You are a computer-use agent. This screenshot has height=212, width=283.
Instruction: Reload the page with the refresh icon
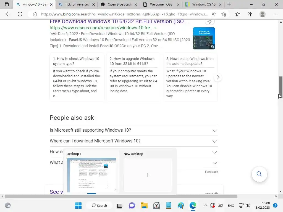[x=20, y=14]
